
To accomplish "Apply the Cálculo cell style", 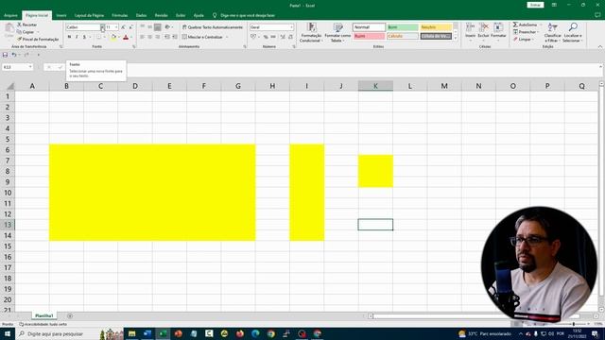I will pos(403,36).
